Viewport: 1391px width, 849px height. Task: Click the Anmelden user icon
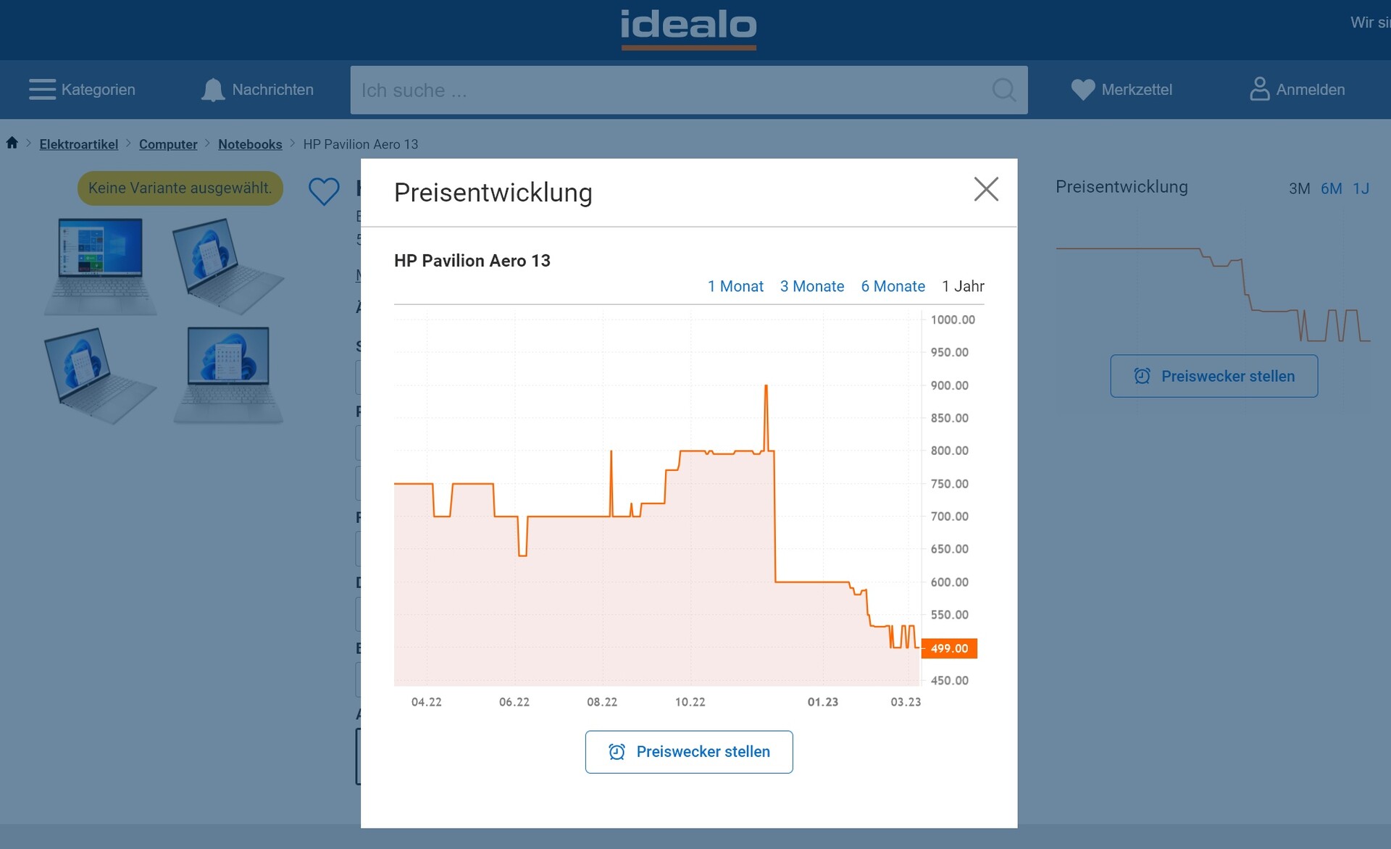pos(1259,90)
